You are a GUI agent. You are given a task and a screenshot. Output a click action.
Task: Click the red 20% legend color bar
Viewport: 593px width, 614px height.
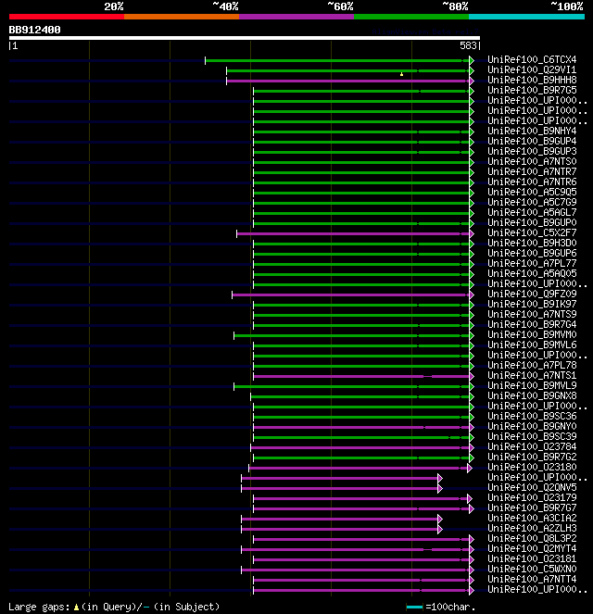point(67,17)
